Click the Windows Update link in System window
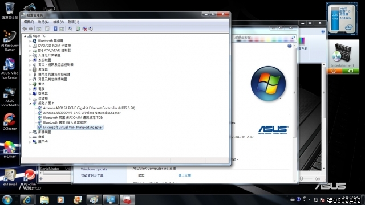The height and width of the screenshot is (205, 365). click(94, 169)
